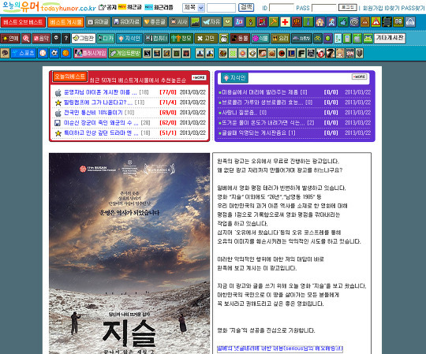
Task: Click MORE in 지식인 panel
Action: point(360,76)
